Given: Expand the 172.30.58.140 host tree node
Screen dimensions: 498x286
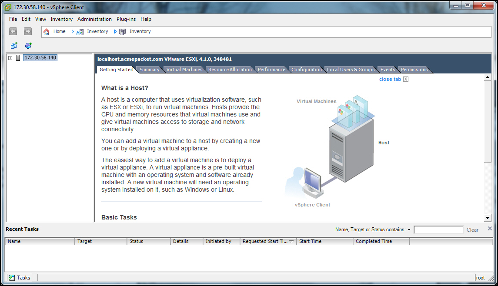Looking at the screenshot, I should tap(10, 58).
